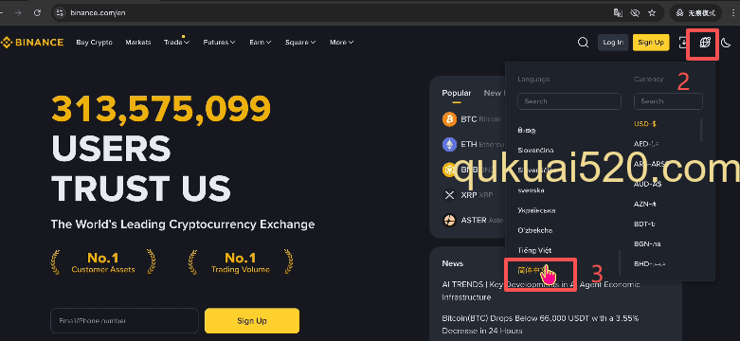Viewport: 740px width, 341px height.
Task: Click the Log In button
Action: tap(613, 43)
